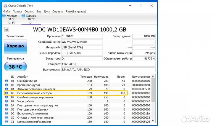Click the threshold value 51
The image size is (213, 126).
(x=123, y=81)
